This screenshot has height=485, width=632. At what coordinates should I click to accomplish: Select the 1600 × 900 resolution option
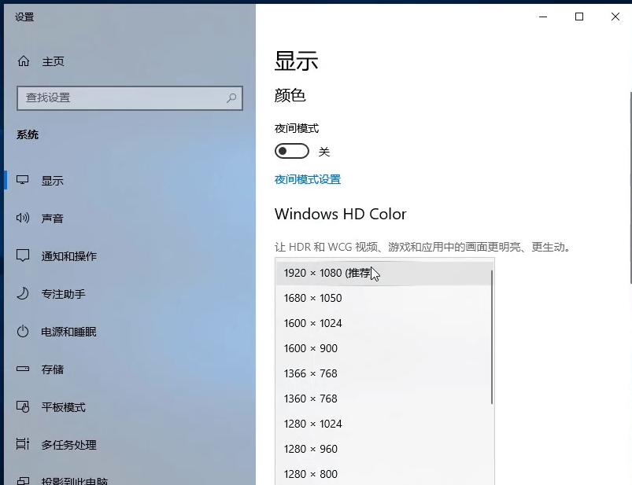[x=310, y=348]
